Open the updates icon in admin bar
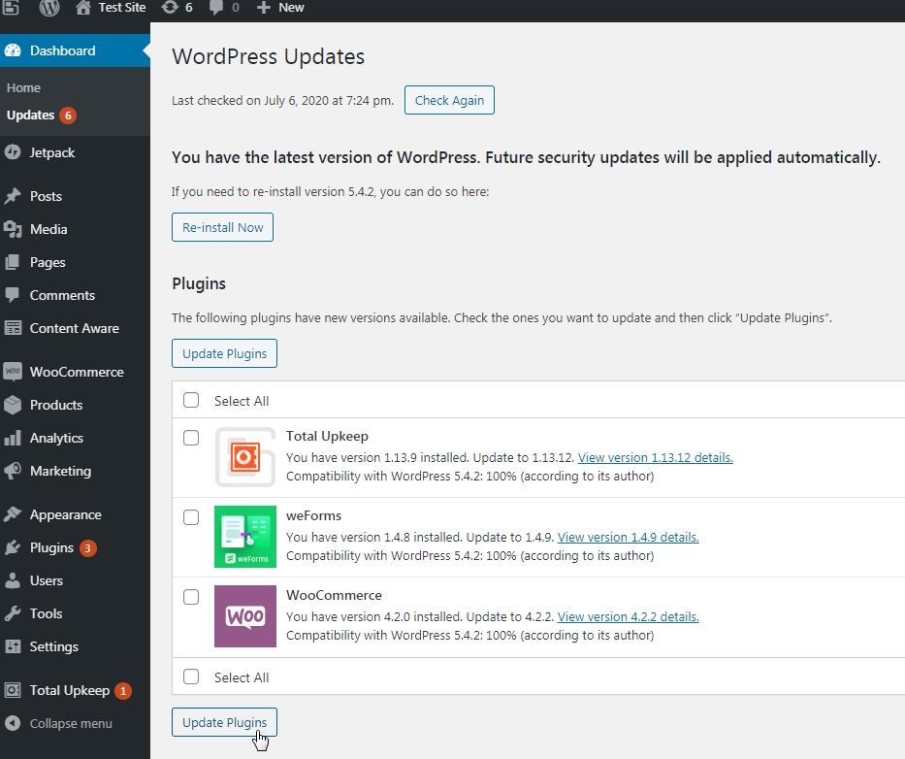905x759 pixels. (170, 8)
